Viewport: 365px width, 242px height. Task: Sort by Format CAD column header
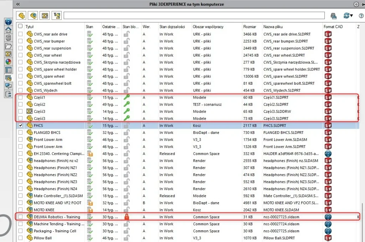click(333, 27)
